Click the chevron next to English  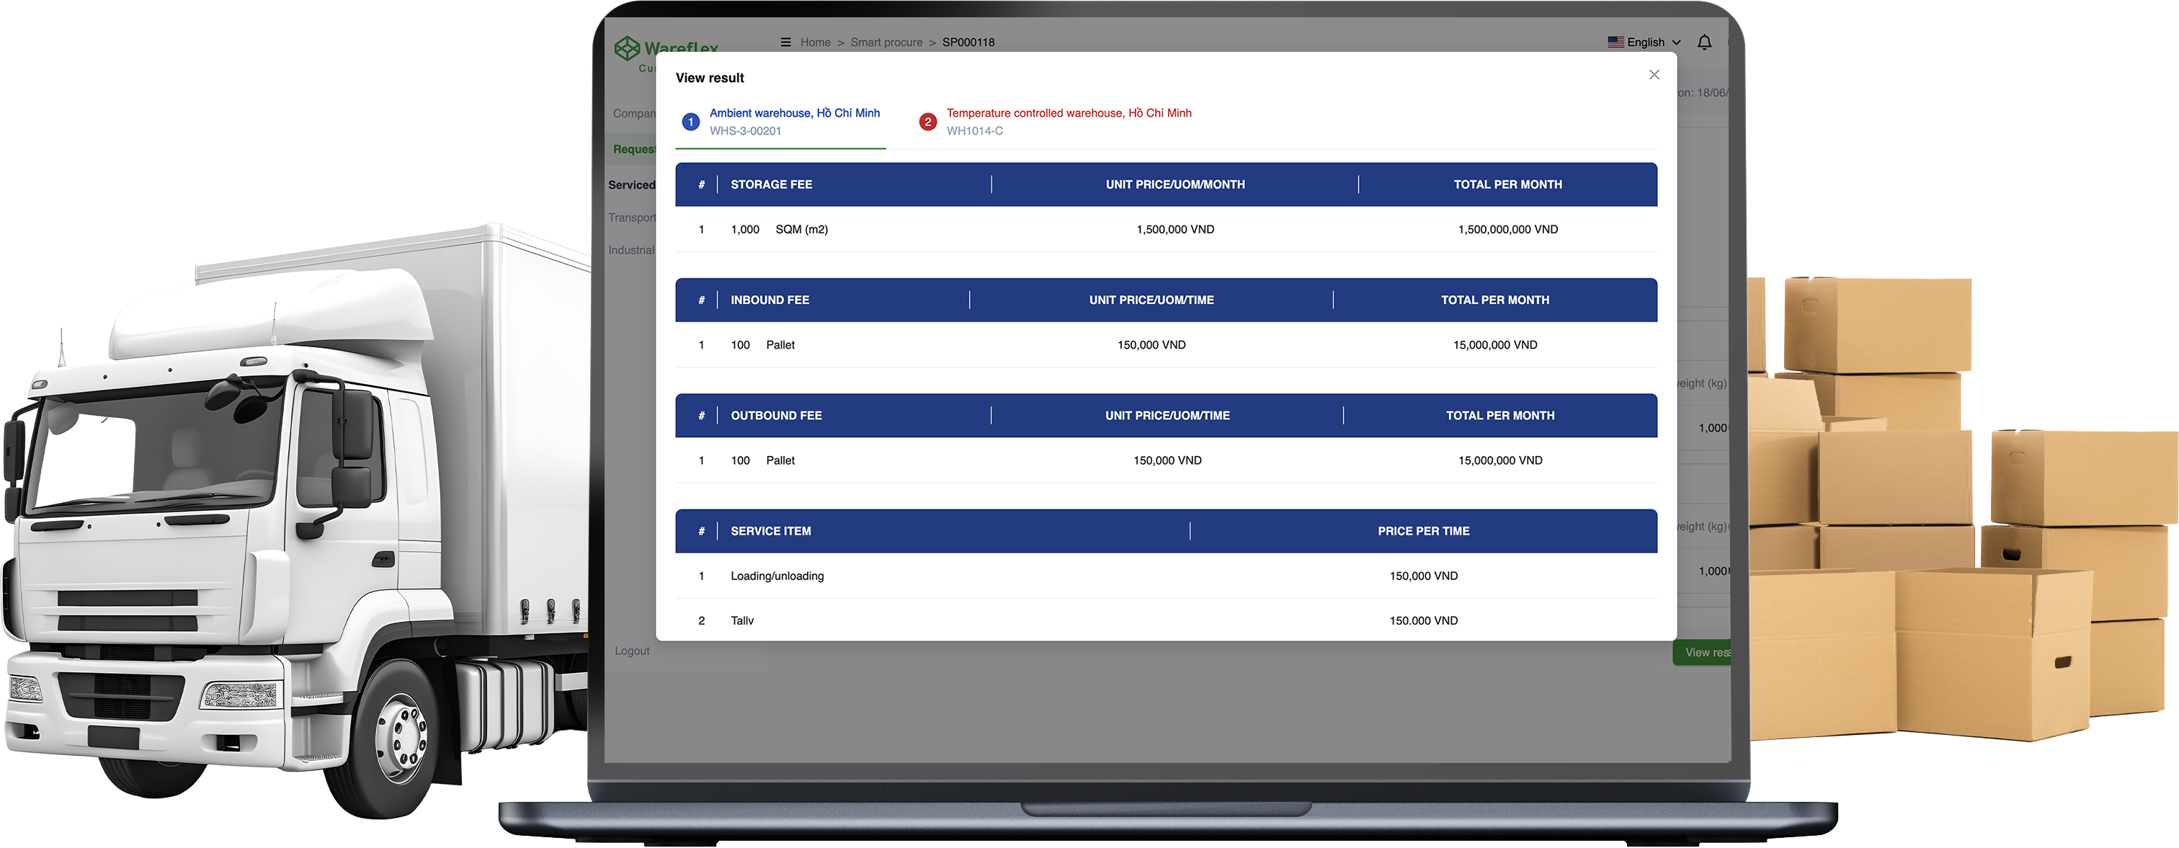click(1676, 43)
